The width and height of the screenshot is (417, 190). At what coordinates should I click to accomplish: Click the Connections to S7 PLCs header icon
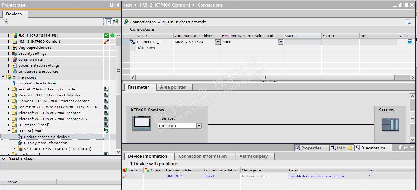coord(126,22)
